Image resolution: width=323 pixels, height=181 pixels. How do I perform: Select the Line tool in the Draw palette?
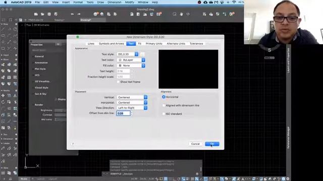coord(3,29)
